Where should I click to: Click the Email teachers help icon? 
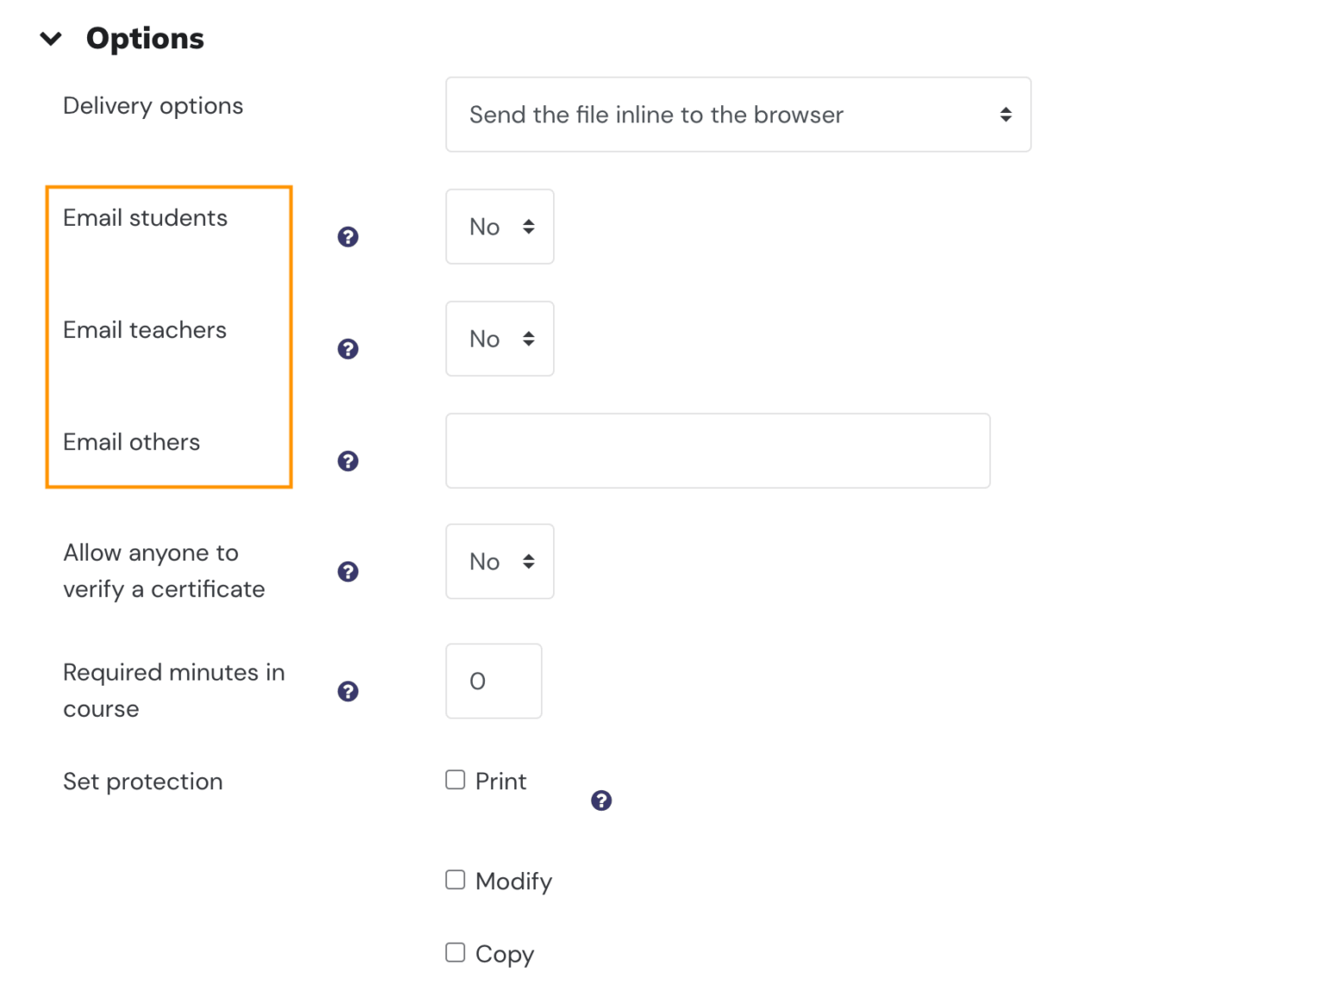pyautogui.click(x=348, y=348)
